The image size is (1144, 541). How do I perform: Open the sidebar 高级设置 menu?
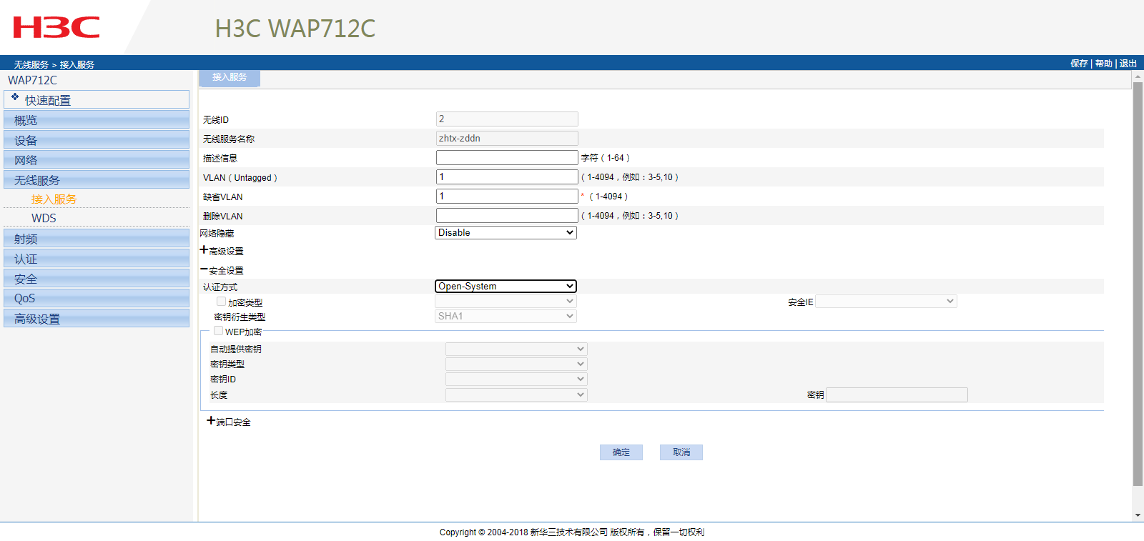tap(97, 318)
